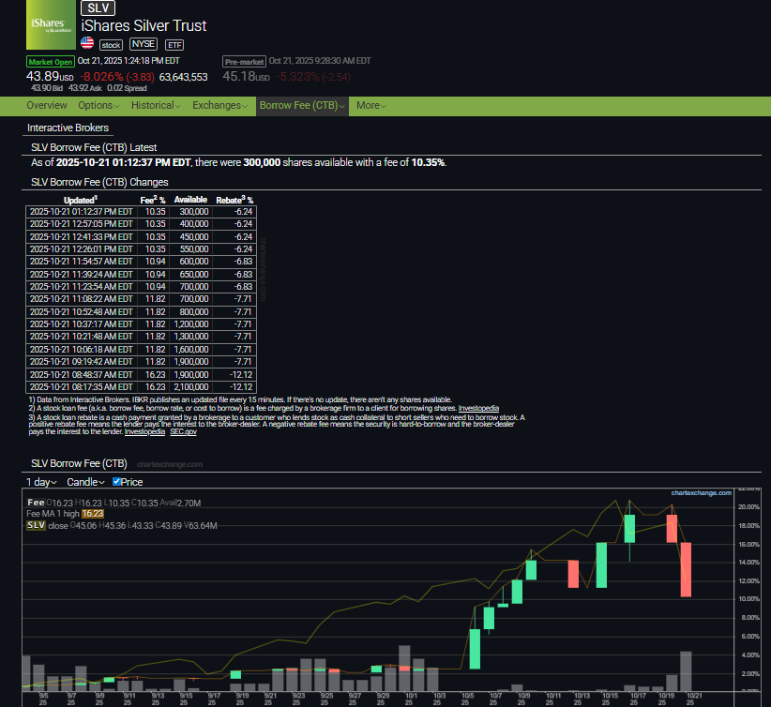Click the SLV ticker badge
Image resolution: width=771 pixels, height=707 pixels.
pyautogui.click(x=98, y=8)
